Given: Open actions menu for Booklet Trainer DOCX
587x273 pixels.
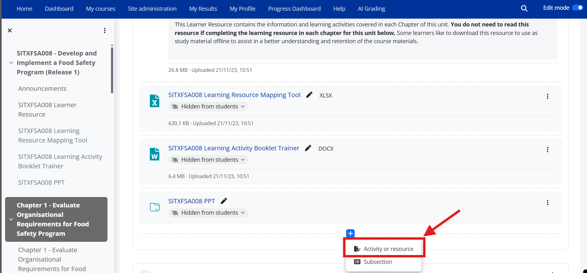Looking at the screenshot, I should (x=547, y=150).
